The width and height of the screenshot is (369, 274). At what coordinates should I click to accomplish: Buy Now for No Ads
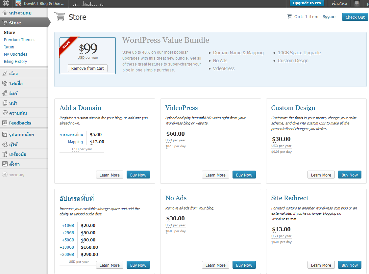click(244, 265)
